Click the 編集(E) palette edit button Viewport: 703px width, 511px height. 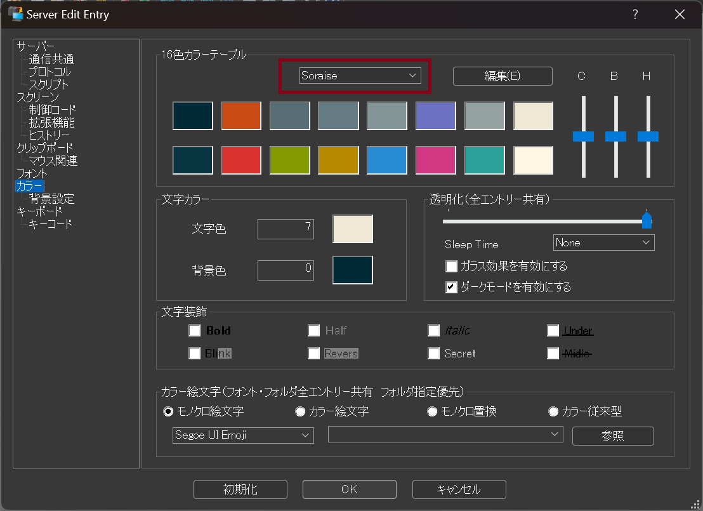pyautogui.click(x=502, y=76)
